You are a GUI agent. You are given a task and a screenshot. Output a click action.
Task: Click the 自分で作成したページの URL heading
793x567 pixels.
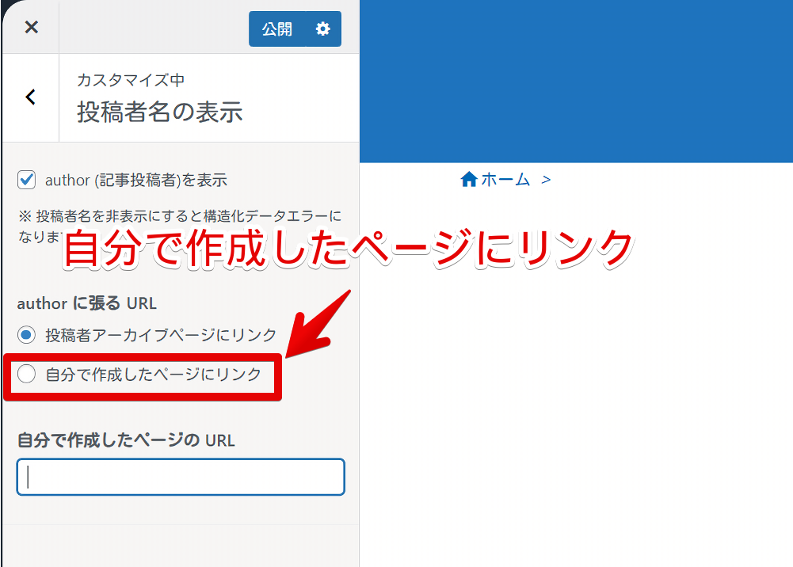tap(126, 440)
